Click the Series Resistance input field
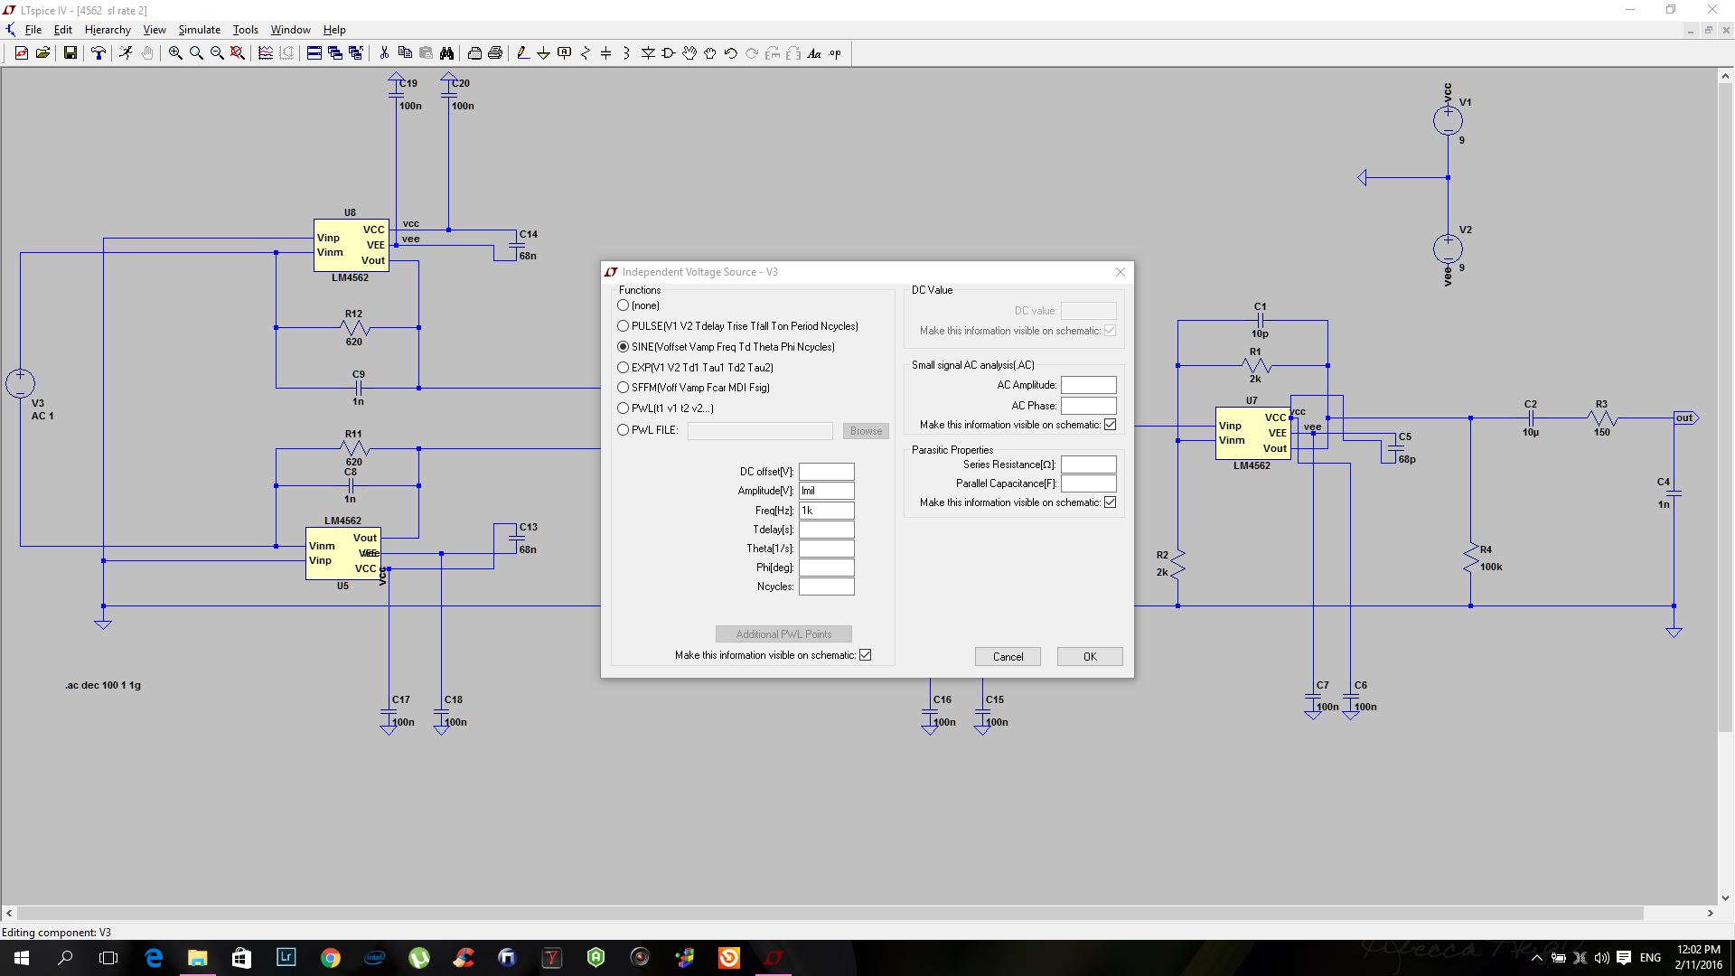 pos(1088,465)
